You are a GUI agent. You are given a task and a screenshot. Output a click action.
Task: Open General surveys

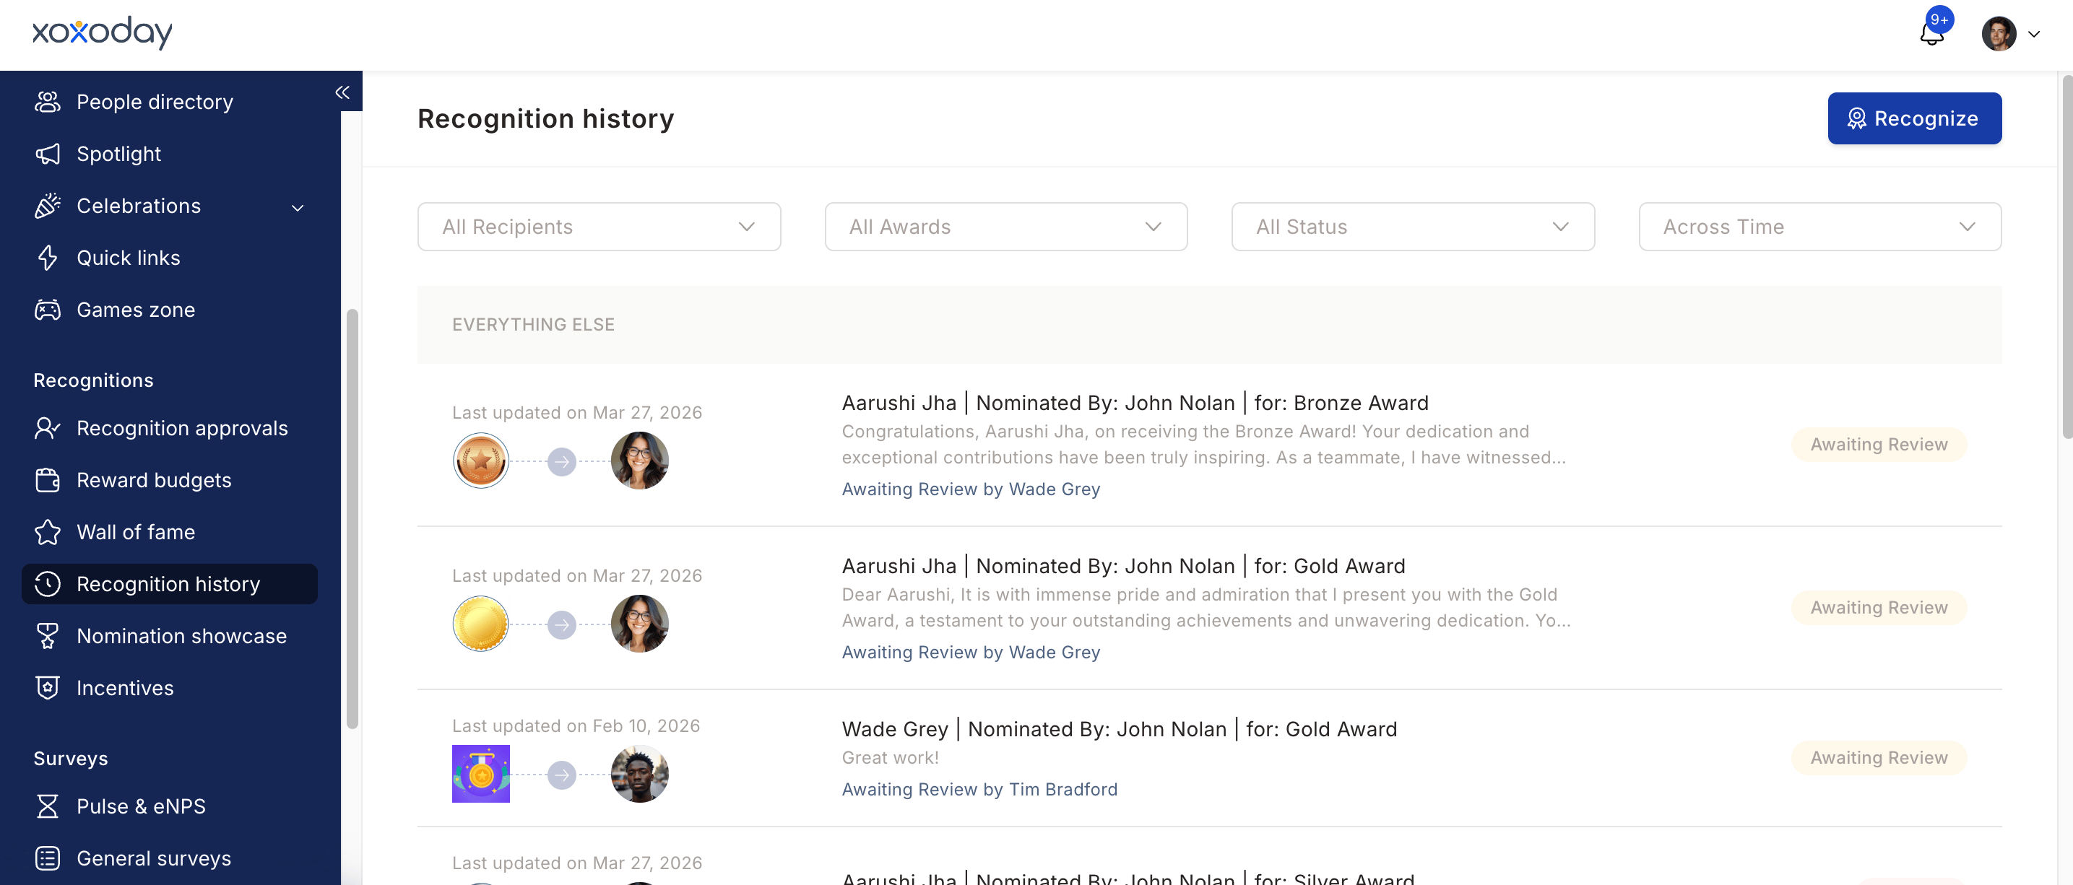(154, 858)
